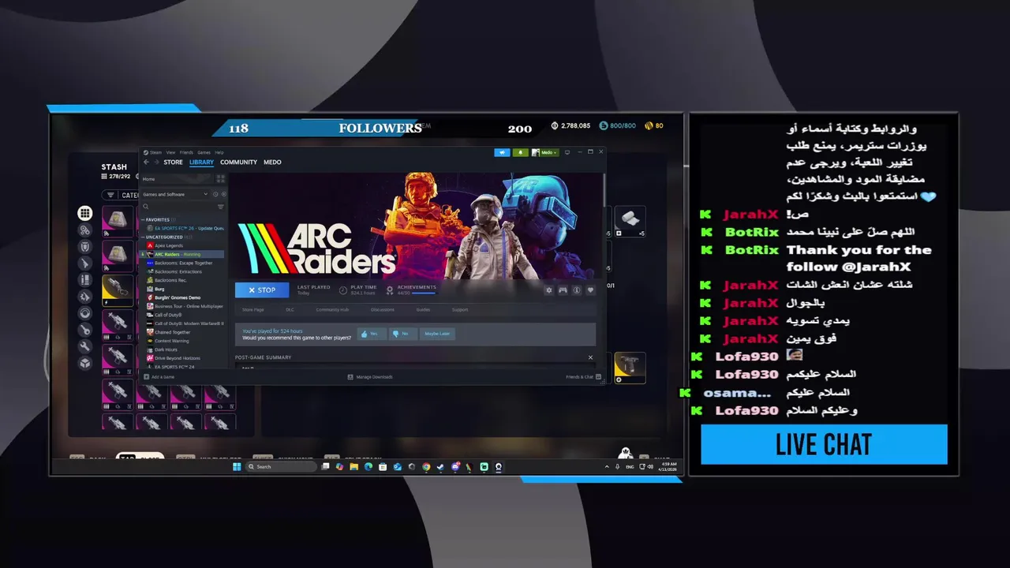Open the ARC Raiders Discussions link

(383, 310)
